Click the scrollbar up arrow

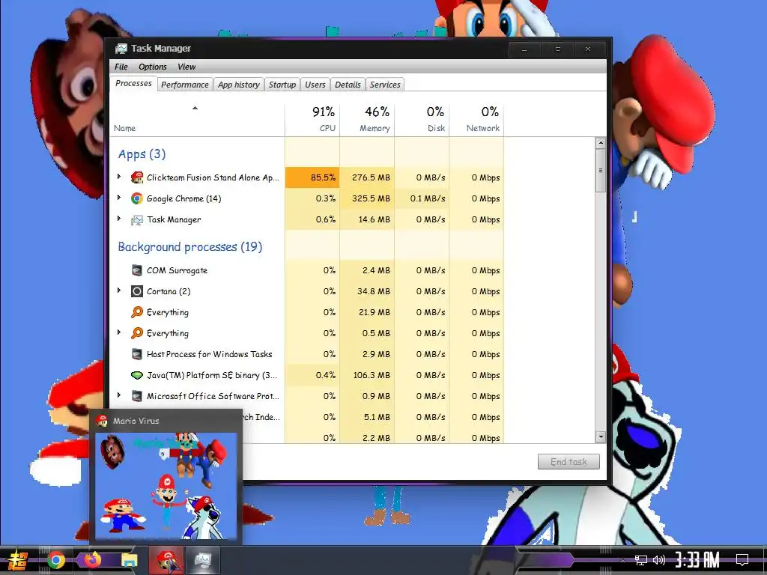[x=601, y=143]
